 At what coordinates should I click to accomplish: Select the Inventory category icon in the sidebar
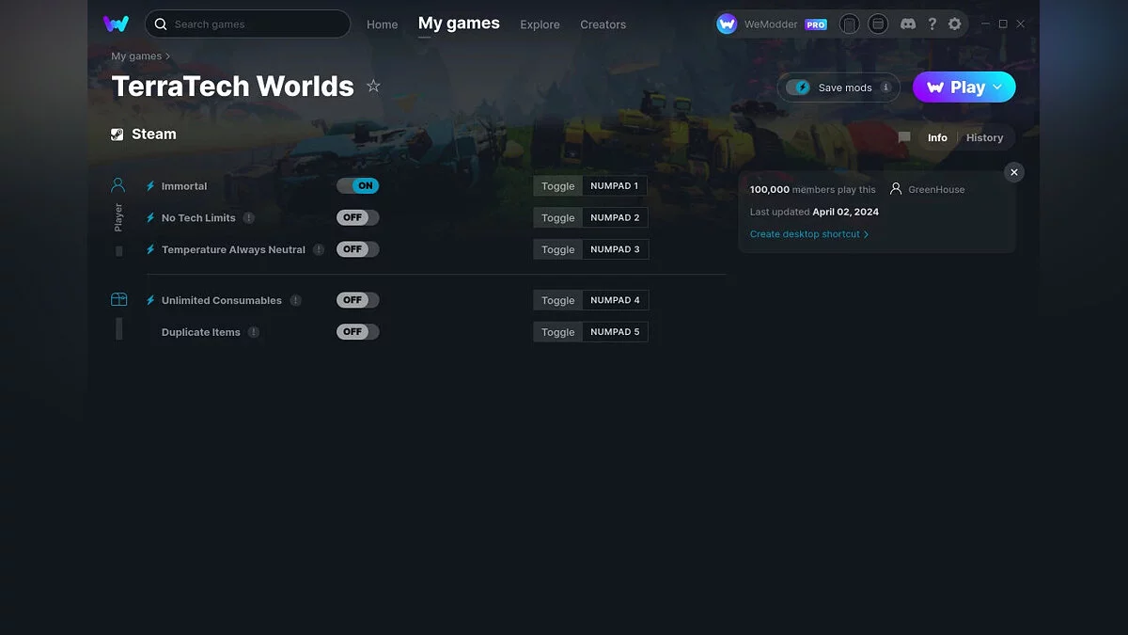pyautogui.click(x=118, y=298)
